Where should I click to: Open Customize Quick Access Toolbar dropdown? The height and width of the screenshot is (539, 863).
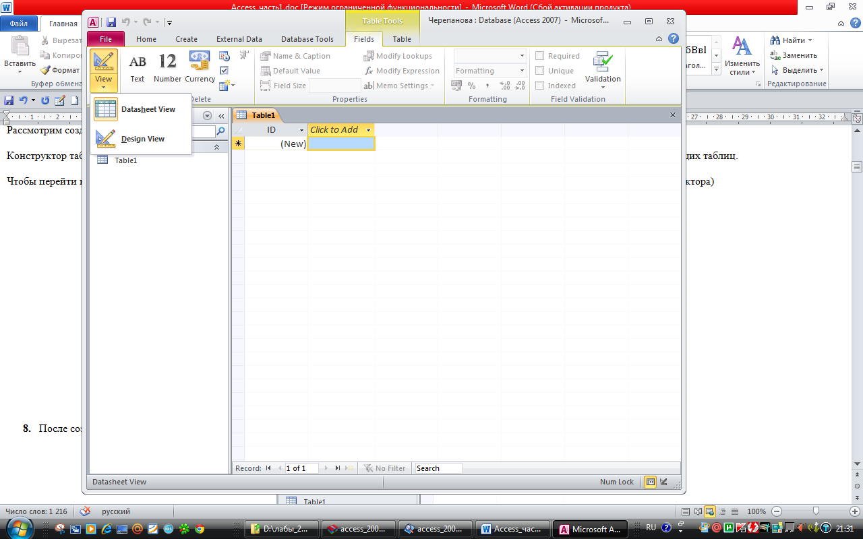(169, 23)
